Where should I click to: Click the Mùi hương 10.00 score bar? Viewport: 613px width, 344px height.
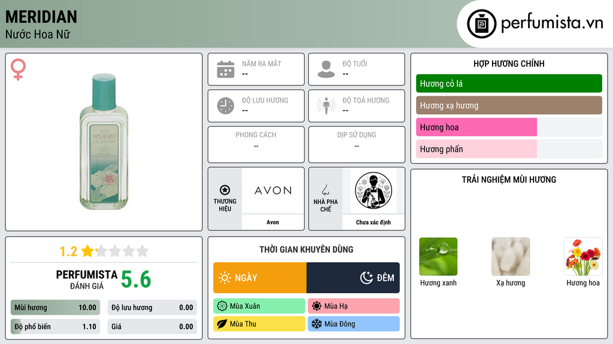point(55,308)
